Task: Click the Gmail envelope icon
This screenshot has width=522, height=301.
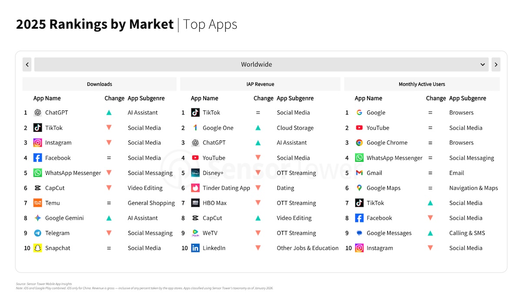Action: point(359,173)
